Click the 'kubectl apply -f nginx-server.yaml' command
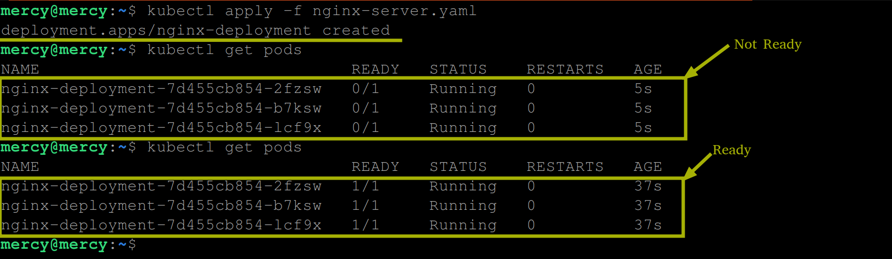892x259 pixels. click(311, 11)
